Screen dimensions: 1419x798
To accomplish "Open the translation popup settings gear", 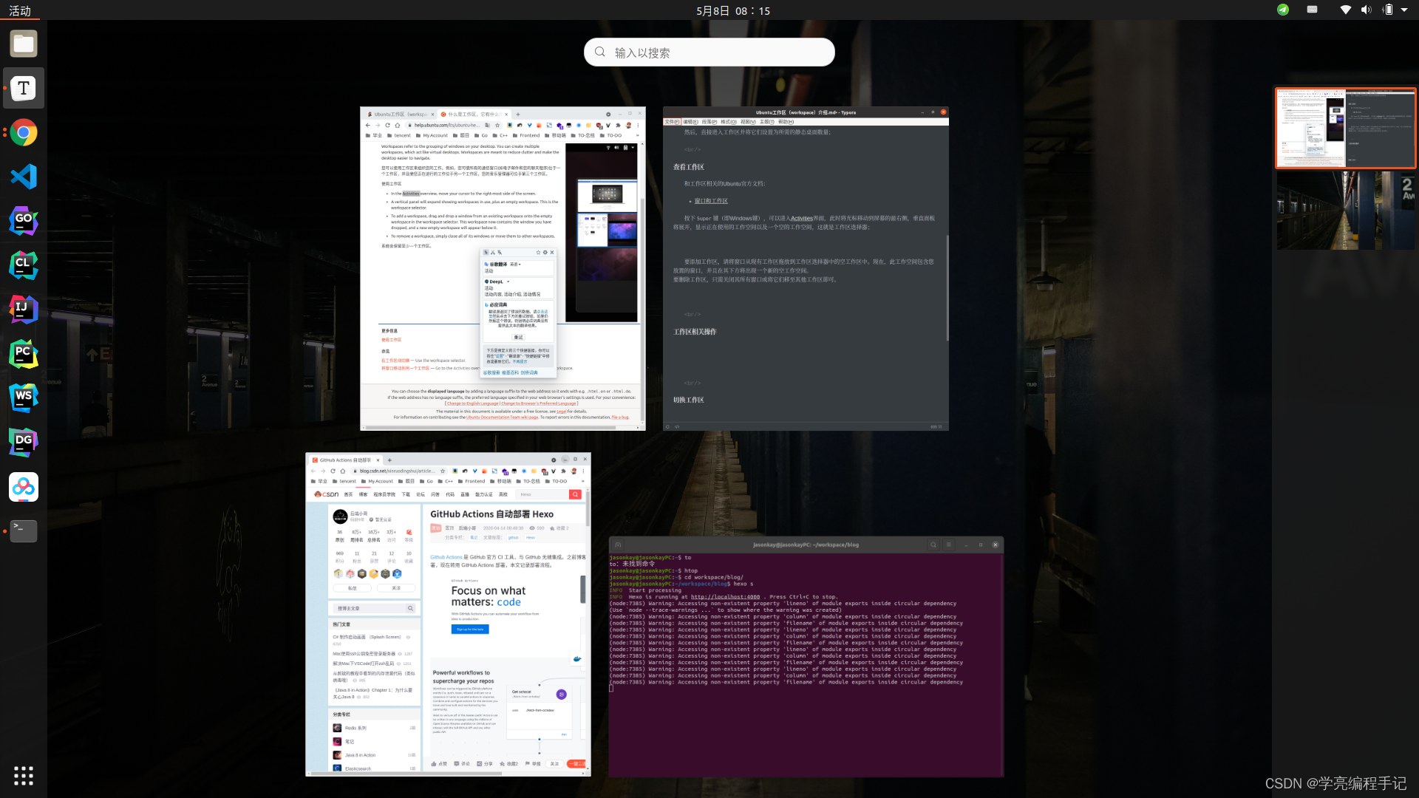I will [545, 252].
